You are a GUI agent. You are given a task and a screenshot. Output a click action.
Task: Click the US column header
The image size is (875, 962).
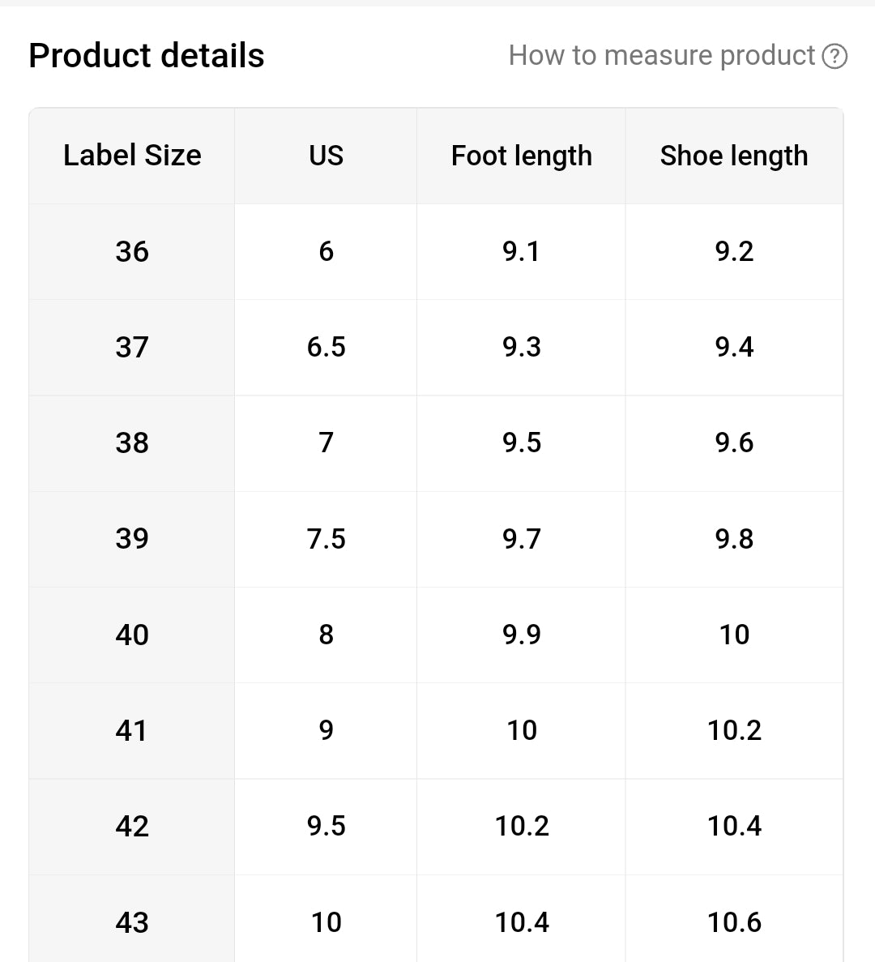point(326,155)
